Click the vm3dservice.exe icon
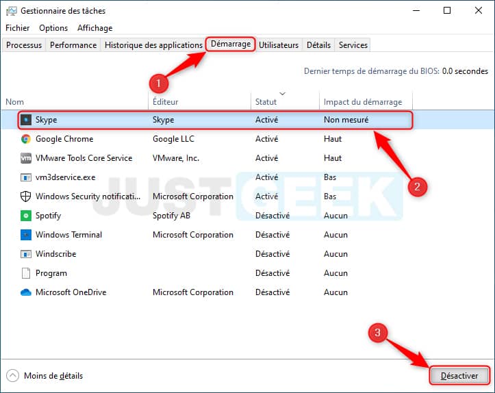Screen dimensions: 495x393 [x=26, y=177]
